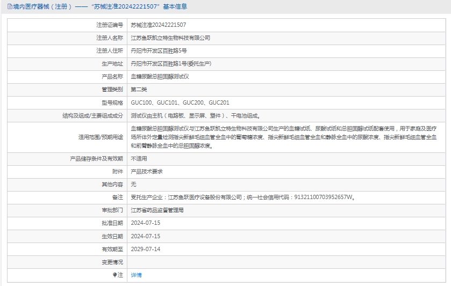
Task: Click production address 丹阳市开发区百胜路1号(委托生产)
Action: coord(171,64)
